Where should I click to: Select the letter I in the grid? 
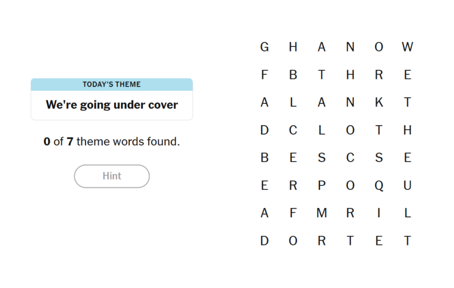(379, 213)
